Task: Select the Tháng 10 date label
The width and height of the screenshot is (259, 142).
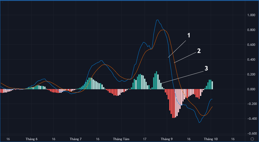Action: pos(211,139)
